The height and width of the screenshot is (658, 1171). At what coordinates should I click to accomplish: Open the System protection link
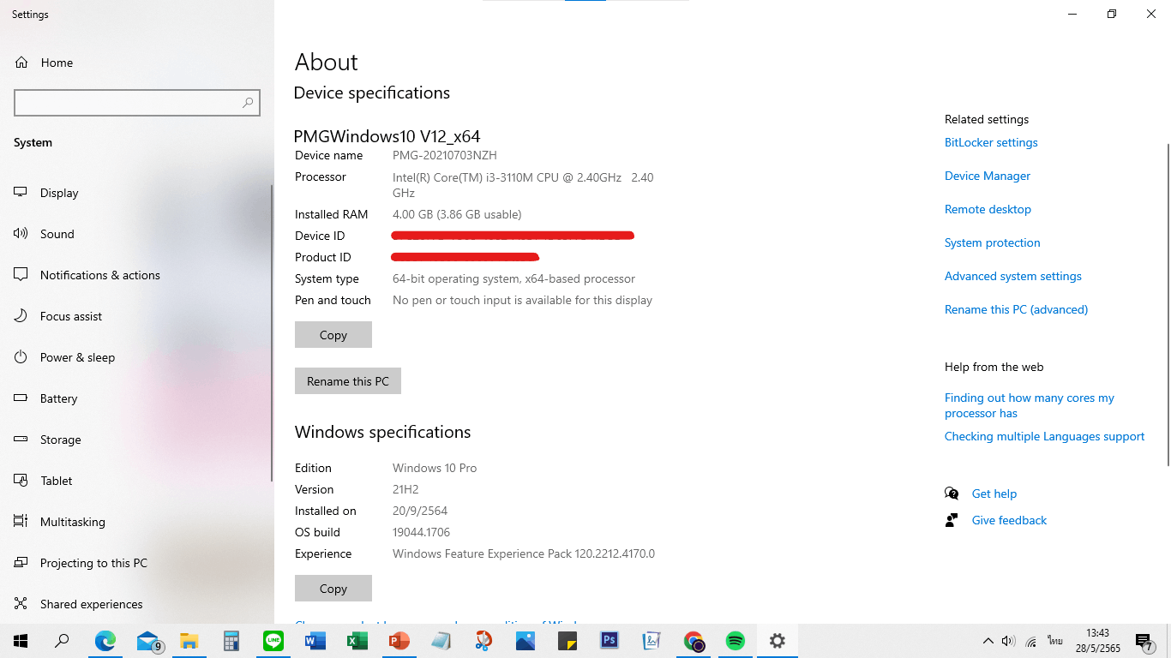click(x=993, y=242)
